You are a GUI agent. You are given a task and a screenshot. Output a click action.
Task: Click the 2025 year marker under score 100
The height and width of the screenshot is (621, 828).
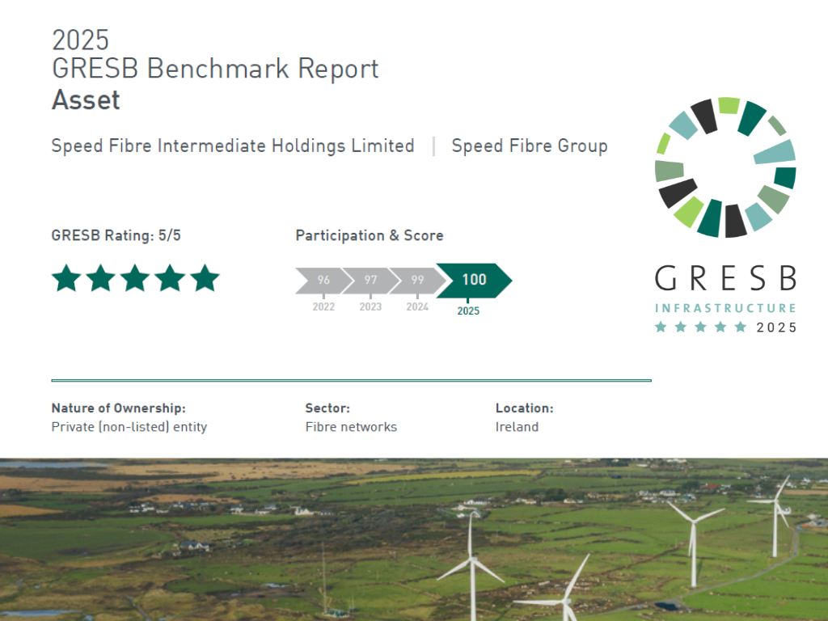click(468, 310)
